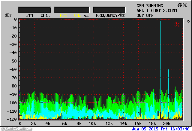Click the red Rohde & Schwarz diamond logo
The width and height of the screenshot is (192, 131).
177,24
